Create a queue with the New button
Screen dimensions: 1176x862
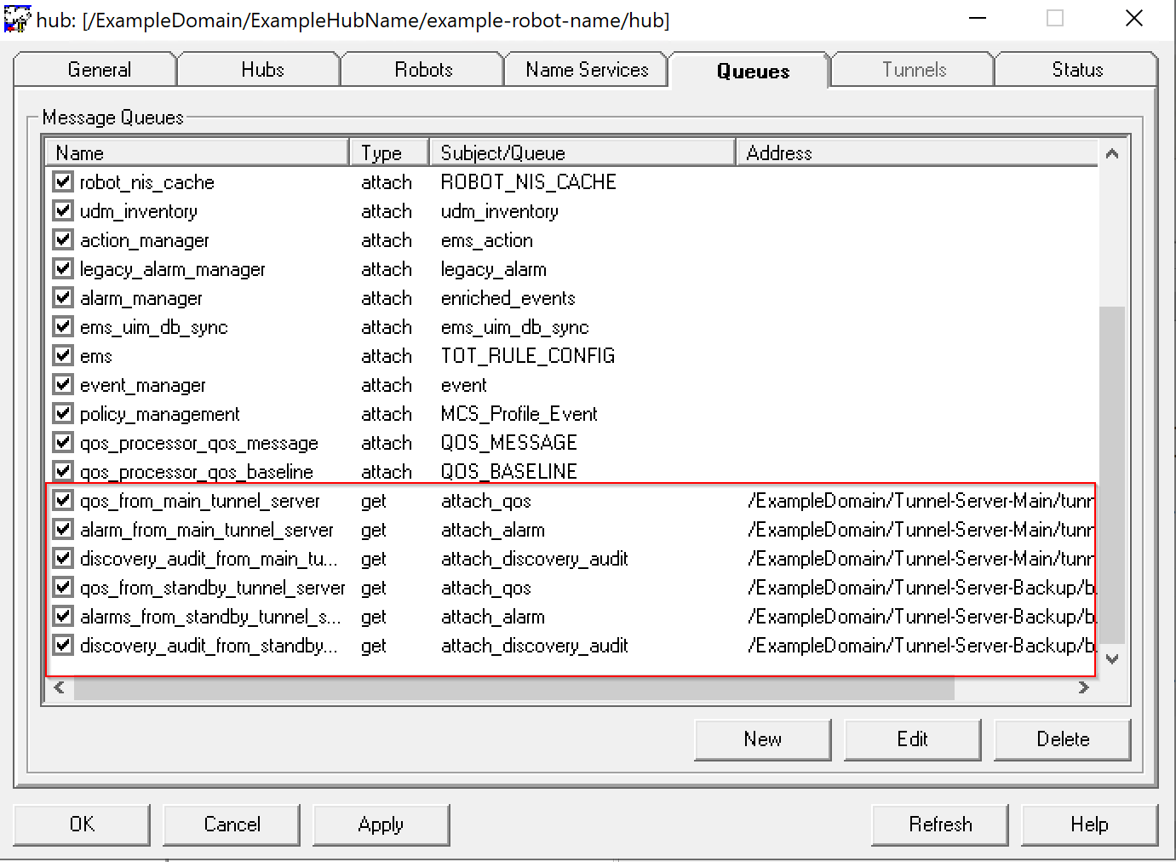click(x=762, y=739)
